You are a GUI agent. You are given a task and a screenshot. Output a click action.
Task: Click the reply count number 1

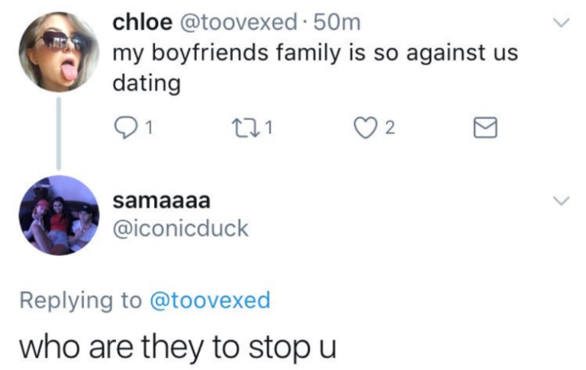click(149, 129)
